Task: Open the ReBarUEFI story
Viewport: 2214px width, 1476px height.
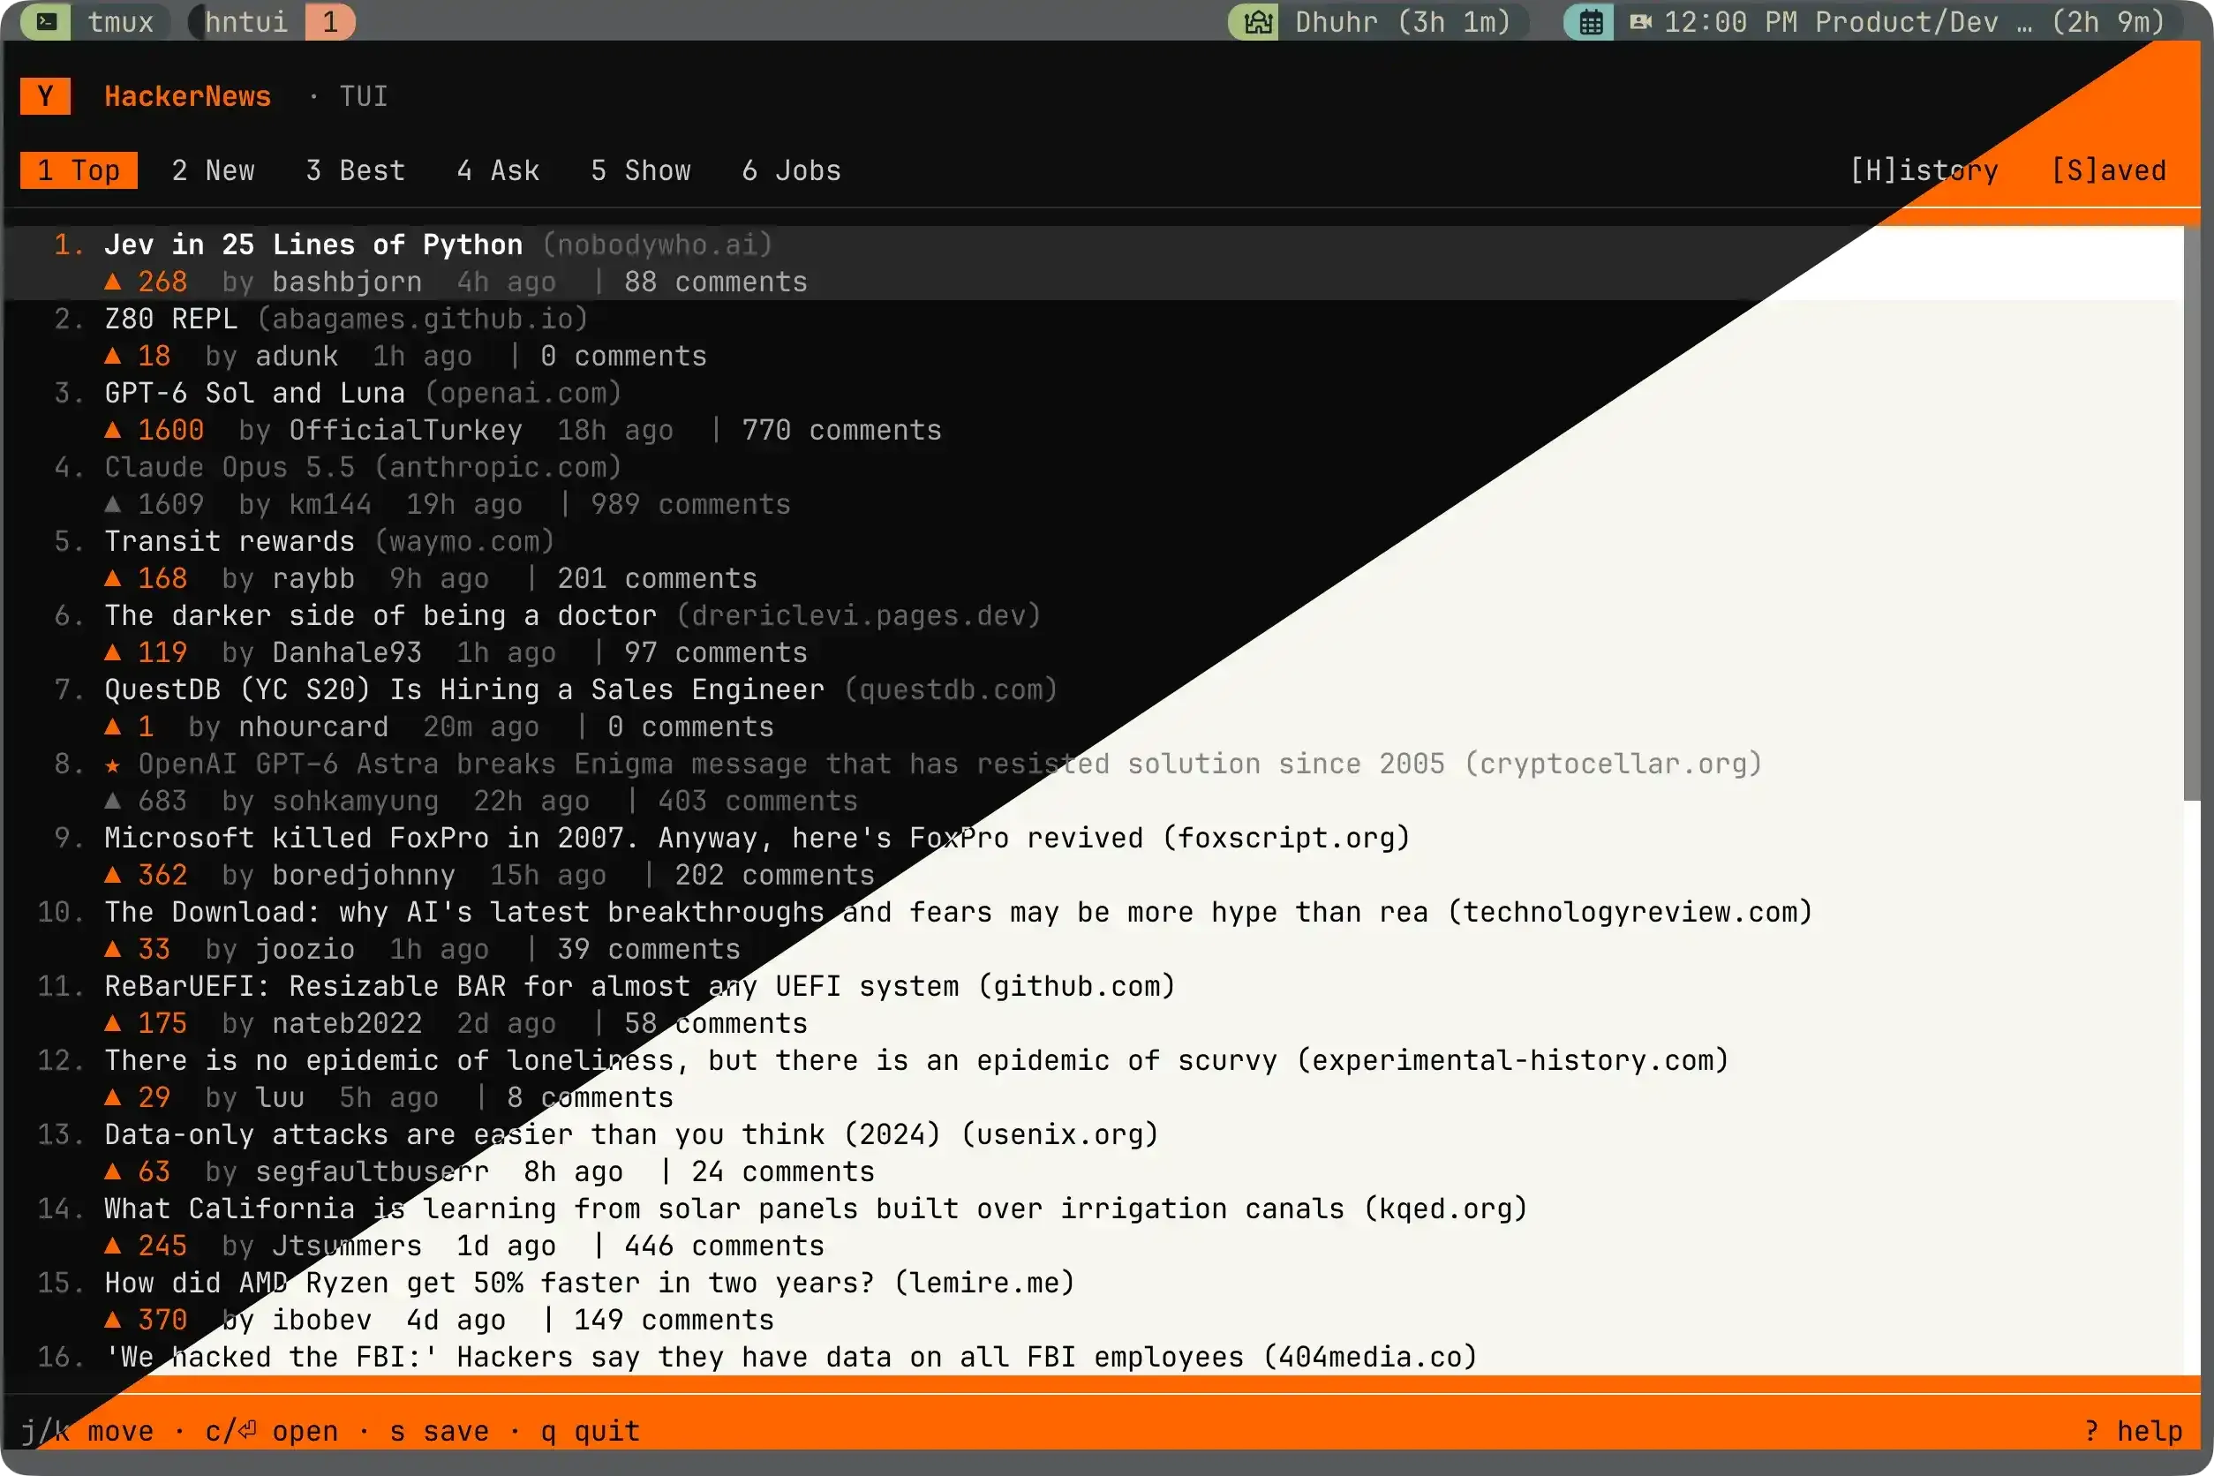Action: pos(531,987)
